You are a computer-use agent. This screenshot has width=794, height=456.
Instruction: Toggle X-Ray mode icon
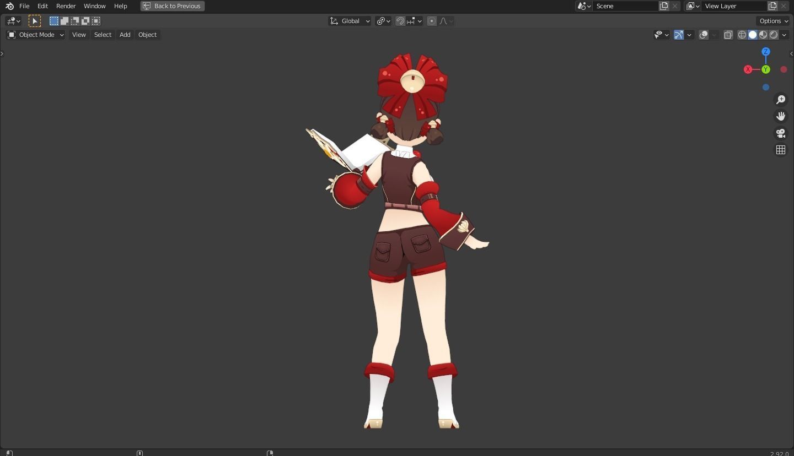tap(728, 35)
